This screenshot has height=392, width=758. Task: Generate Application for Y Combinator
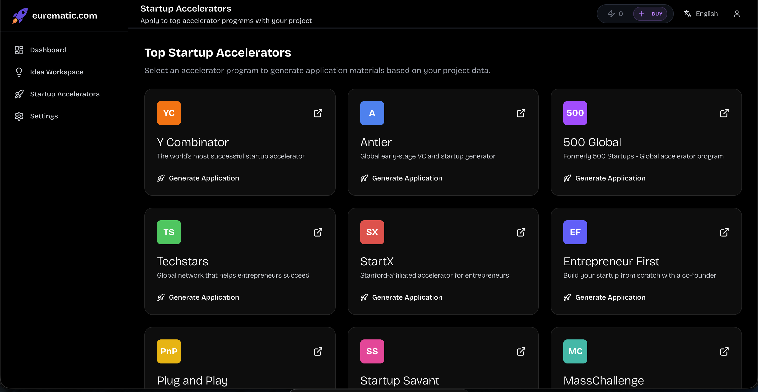tap(204, 178)
